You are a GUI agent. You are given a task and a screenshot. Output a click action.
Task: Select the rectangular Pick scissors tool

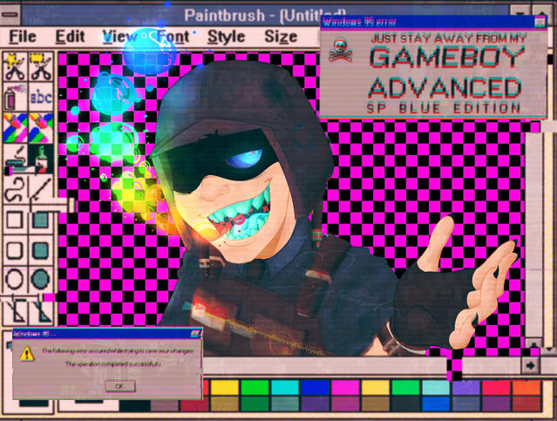coord(41,66)
